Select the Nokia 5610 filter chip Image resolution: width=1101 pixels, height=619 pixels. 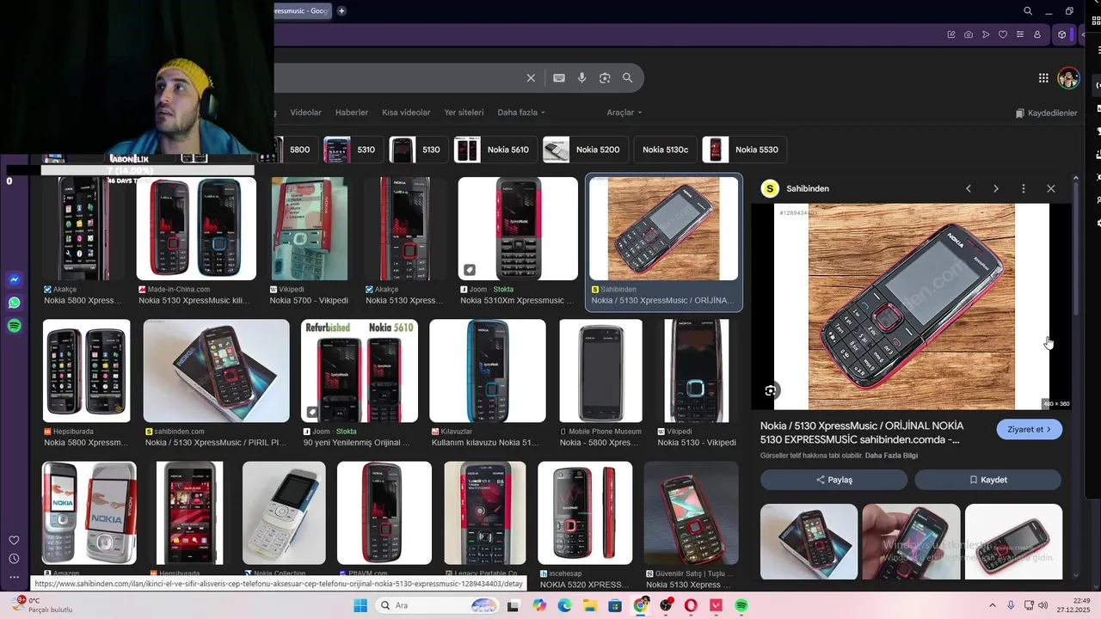pyautogui.click(x=494, y=150)
